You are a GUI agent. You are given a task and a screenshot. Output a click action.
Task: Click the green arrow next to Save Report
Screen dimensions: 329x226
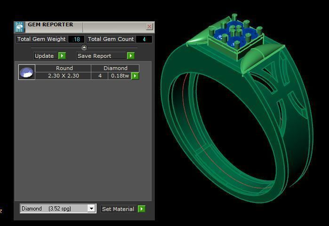click(131, 56)
